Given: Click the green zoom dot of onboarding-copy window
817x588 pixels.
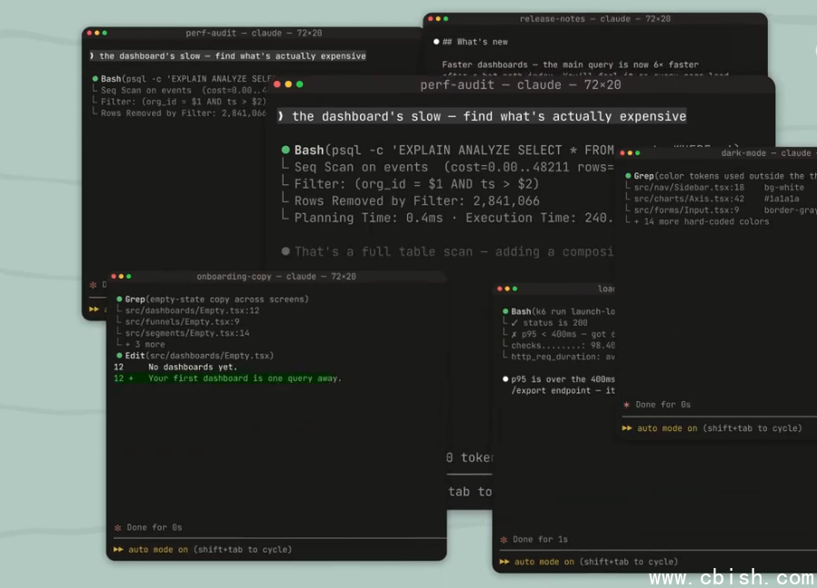Looking at the screenshot, I should (129, 277).
